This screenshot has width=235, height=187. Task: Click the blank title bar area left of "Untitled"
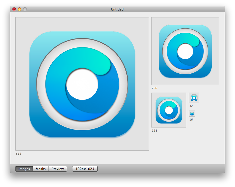point(67,9)
